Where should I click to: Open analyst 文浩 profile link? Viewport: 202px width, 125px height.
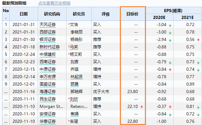pos(74,25)
